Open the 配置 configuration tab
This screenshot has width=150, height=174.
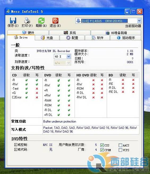coord(72,38)
